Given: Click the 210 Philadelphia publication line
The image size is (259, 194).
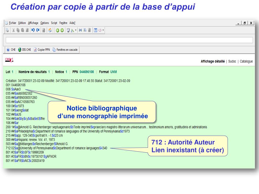Looking at the screenshot, I should (68, 131).
